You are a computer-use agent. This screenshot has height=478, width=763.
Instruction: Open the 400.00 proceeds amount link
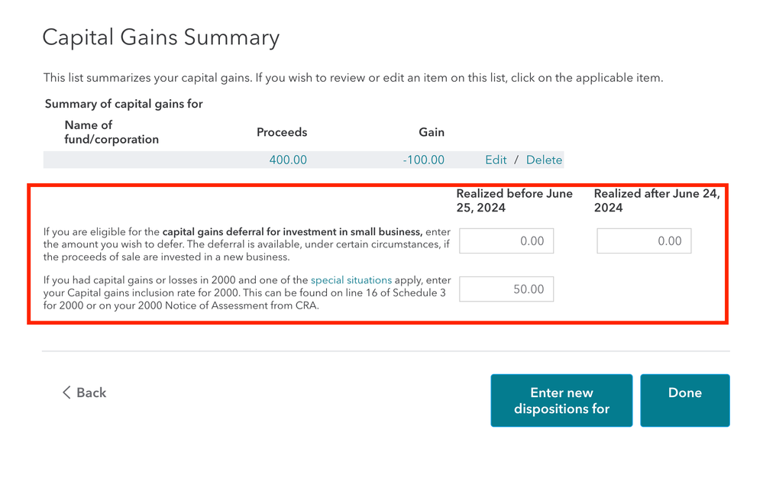(288, 160)
